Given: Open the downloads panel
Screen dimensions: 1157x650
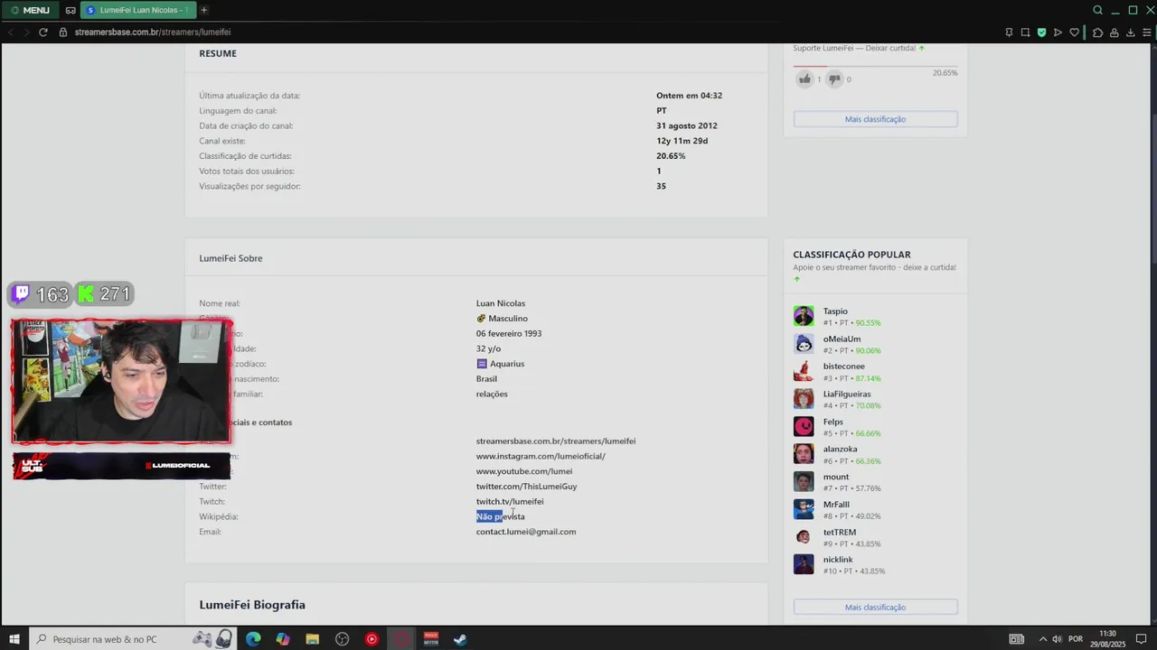Looking at the screenshot, I should (x=1131, y=32).
